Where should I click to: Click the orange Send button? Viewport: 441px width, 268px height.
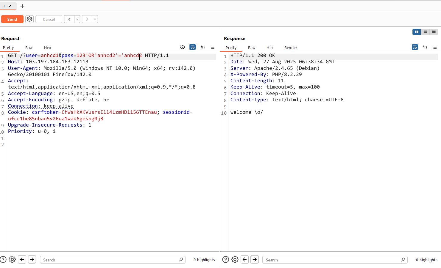pos(12,19)
